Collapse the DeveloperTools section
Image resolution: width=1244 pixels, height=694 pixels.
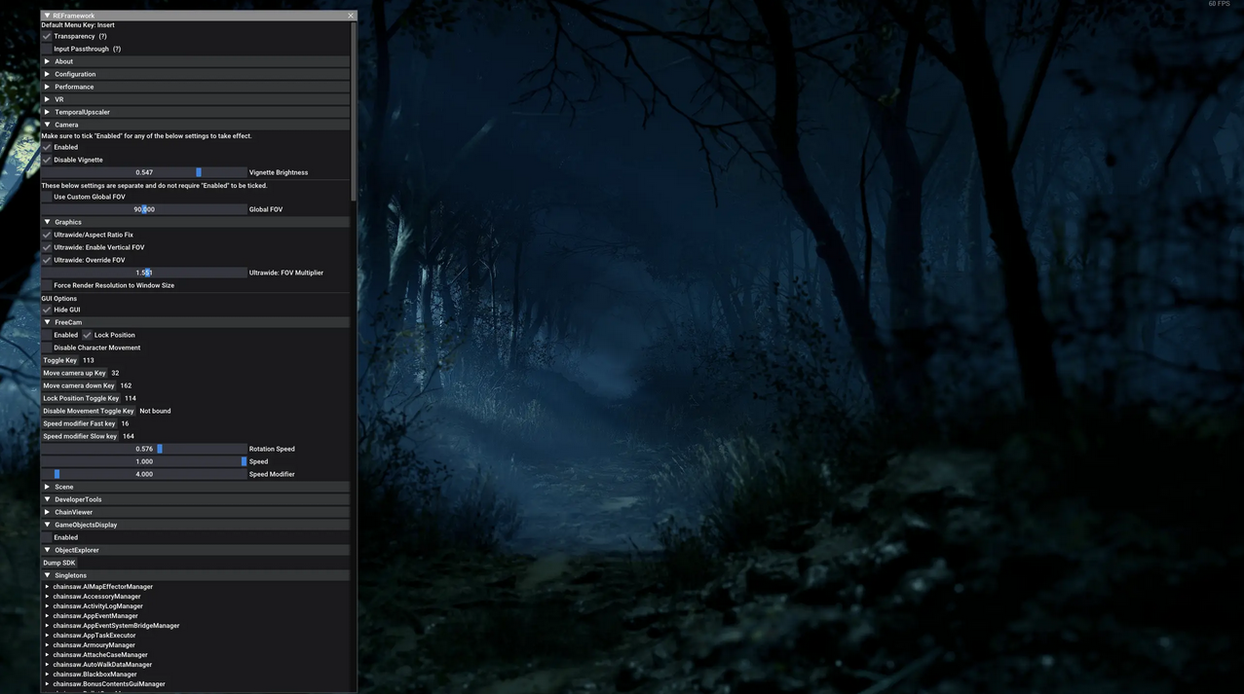tap(195, 499)
